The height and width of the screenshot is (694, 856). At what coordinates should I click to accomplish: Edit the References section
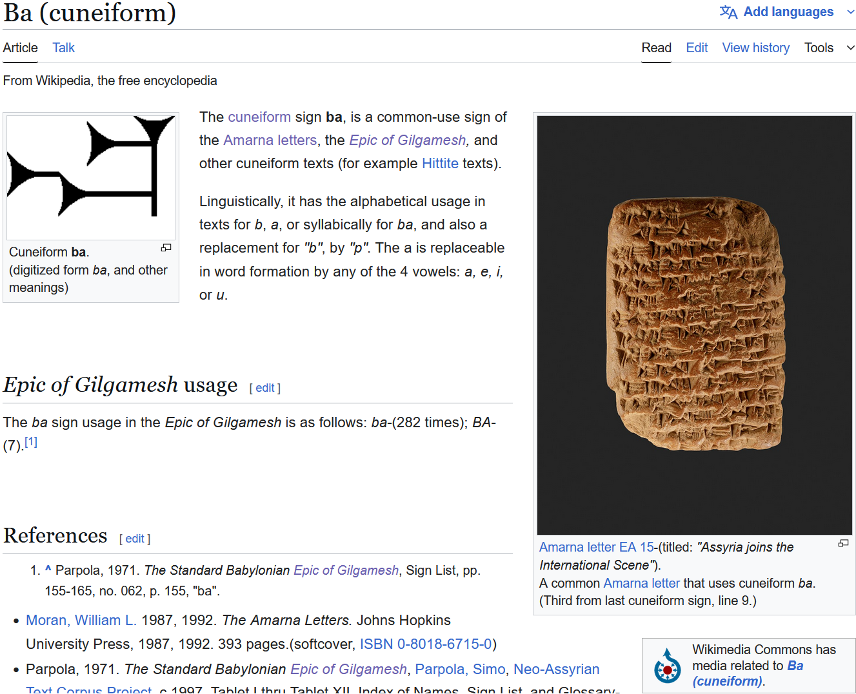click(x=134, y=539)
